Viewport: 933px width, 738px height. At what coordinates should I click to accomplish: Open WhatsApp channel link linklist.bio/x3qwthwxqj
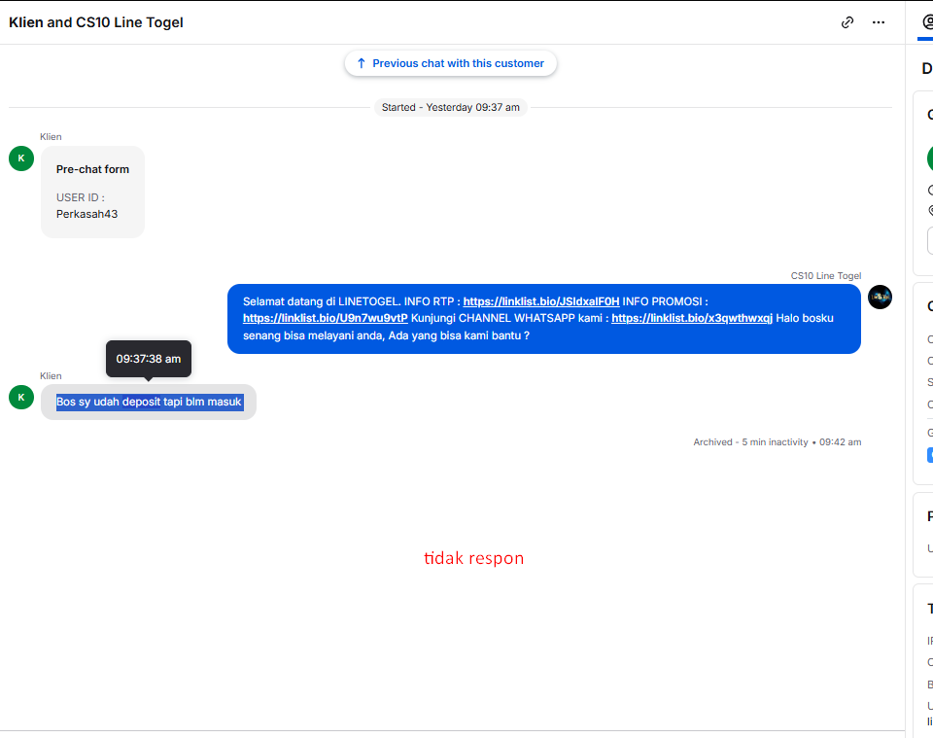point(692,318)
